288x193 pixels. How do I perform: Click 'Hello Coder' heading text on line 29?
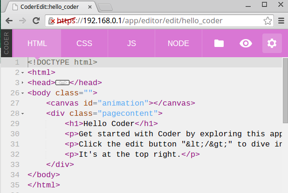point(109,124)
